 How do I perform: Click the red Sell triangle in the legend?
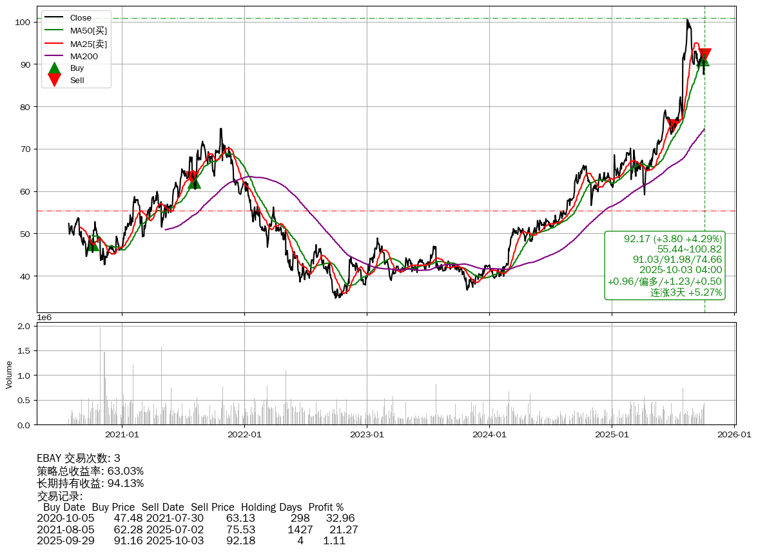55,80
